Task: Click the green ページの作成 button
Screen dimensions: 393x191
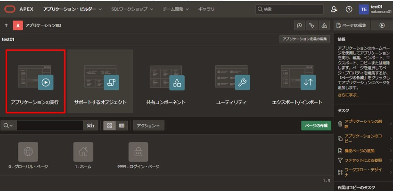Action: (316, 126)
